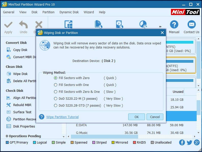Screen dimensions: 202x152
Task: Open the Google Plus icon
Action: tap(197, 143)
